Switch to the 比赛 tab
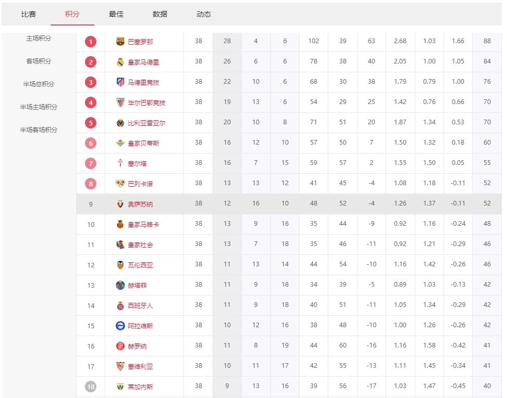The width and height of the screenshot is (507, 398). pyautogui.click(x=29, y=14)
